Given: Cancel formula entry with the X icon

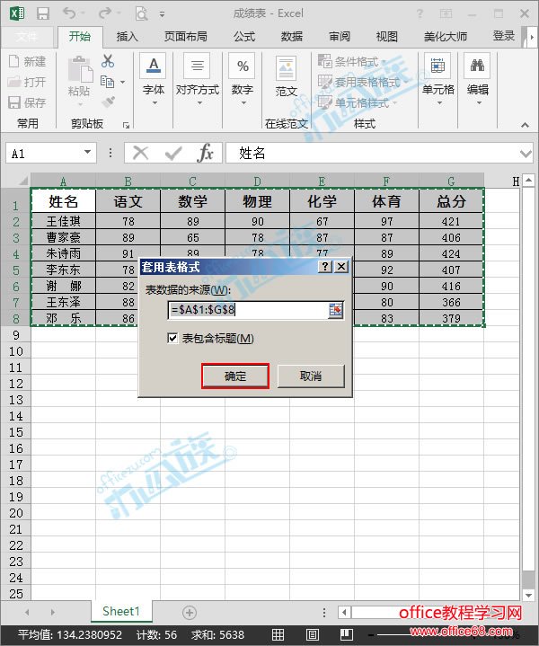Looking at the screenshot, I should 140,154.
